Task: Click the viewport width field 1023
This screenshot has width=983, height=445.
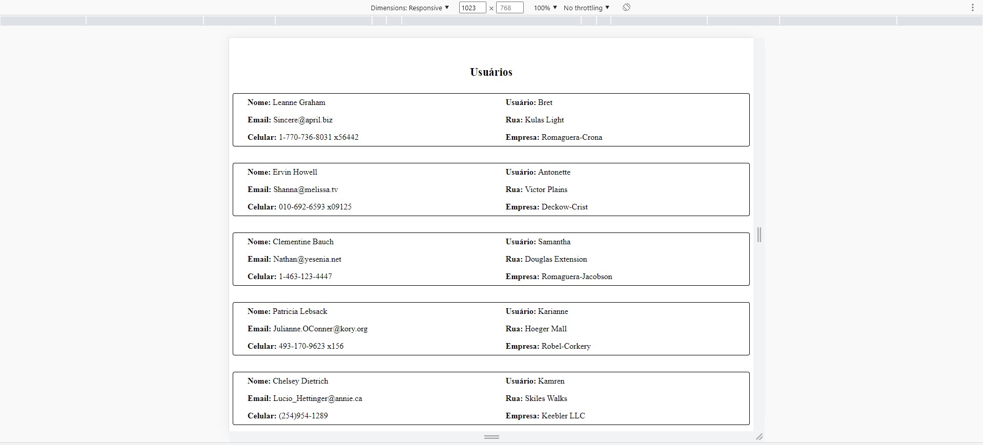Action: tap(473, 8)
